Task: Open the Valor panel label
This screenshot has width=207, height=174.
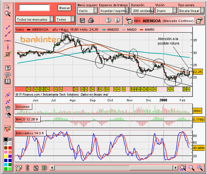Action: (x=20, y=29)
